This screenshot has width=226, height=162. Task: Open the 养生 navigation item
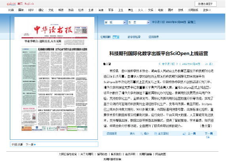pyautogui.click(x=131, y=10)
